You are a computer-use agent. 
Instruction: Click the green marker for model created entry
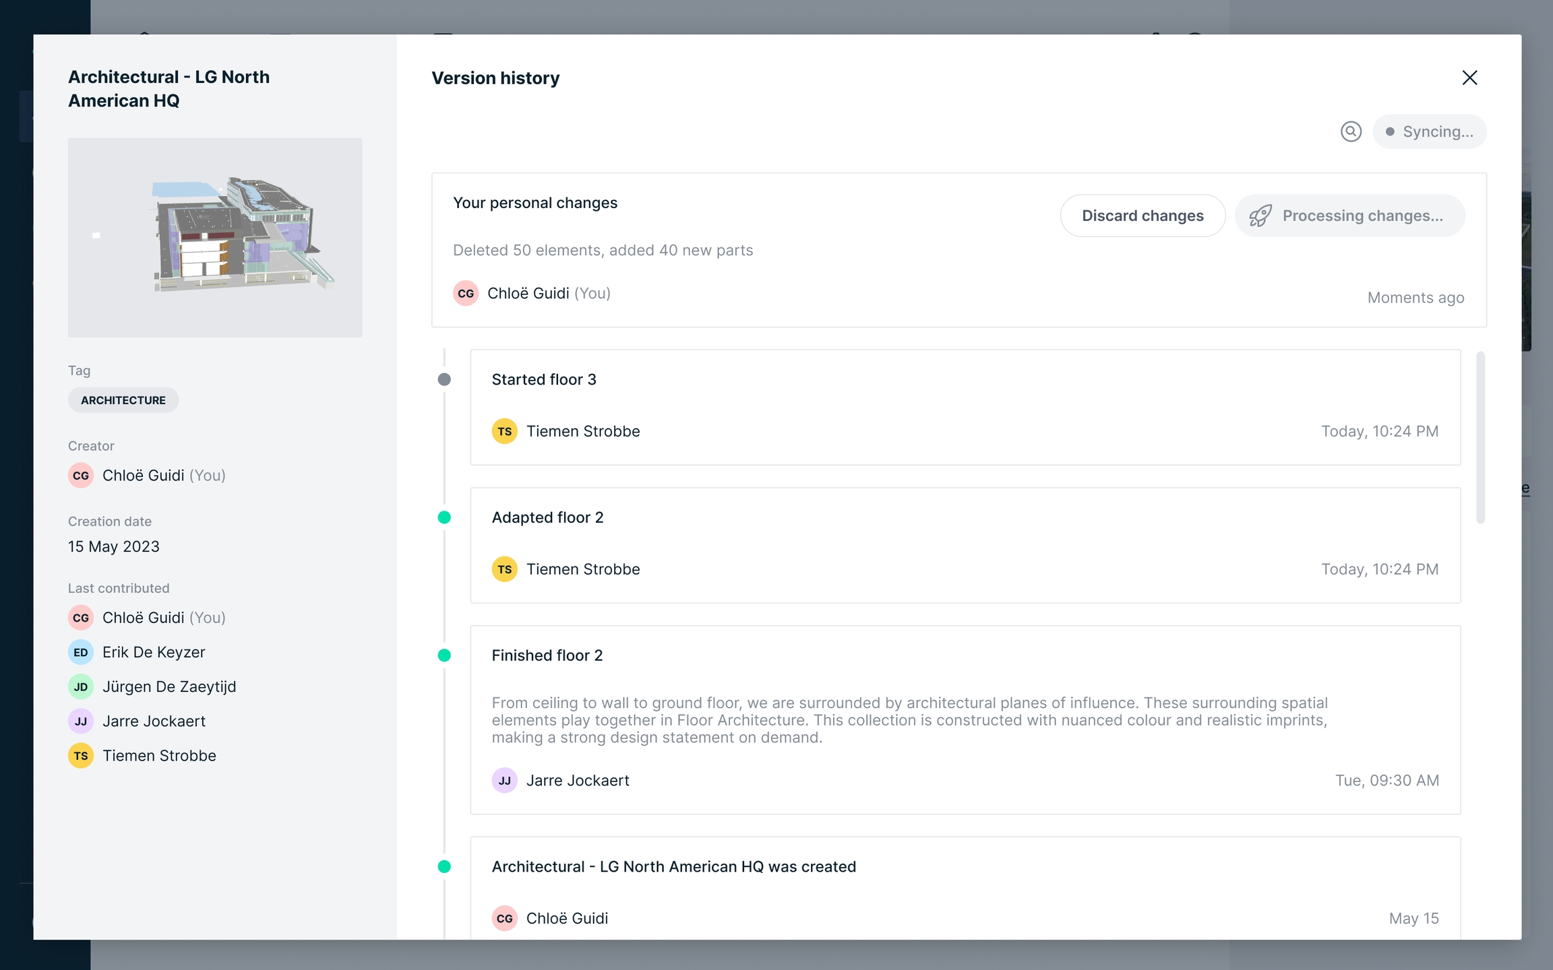click(x=444, y=867)
